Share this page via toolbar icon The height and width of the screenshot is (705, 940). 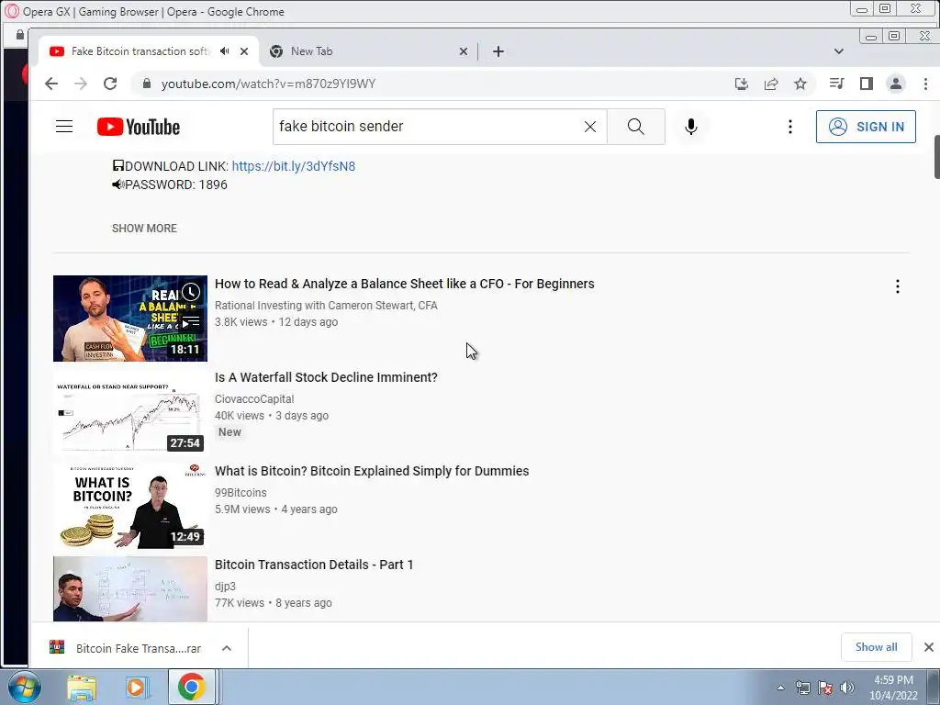771,84
